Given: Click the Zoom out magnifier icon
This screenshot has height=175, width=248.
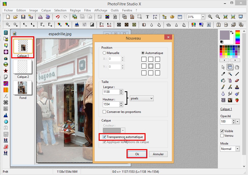Looking at the screenshot, I should 218,17.
